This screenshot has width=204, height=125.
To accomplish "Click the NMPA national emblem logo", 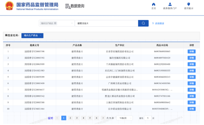I will [x=9, y=6].
